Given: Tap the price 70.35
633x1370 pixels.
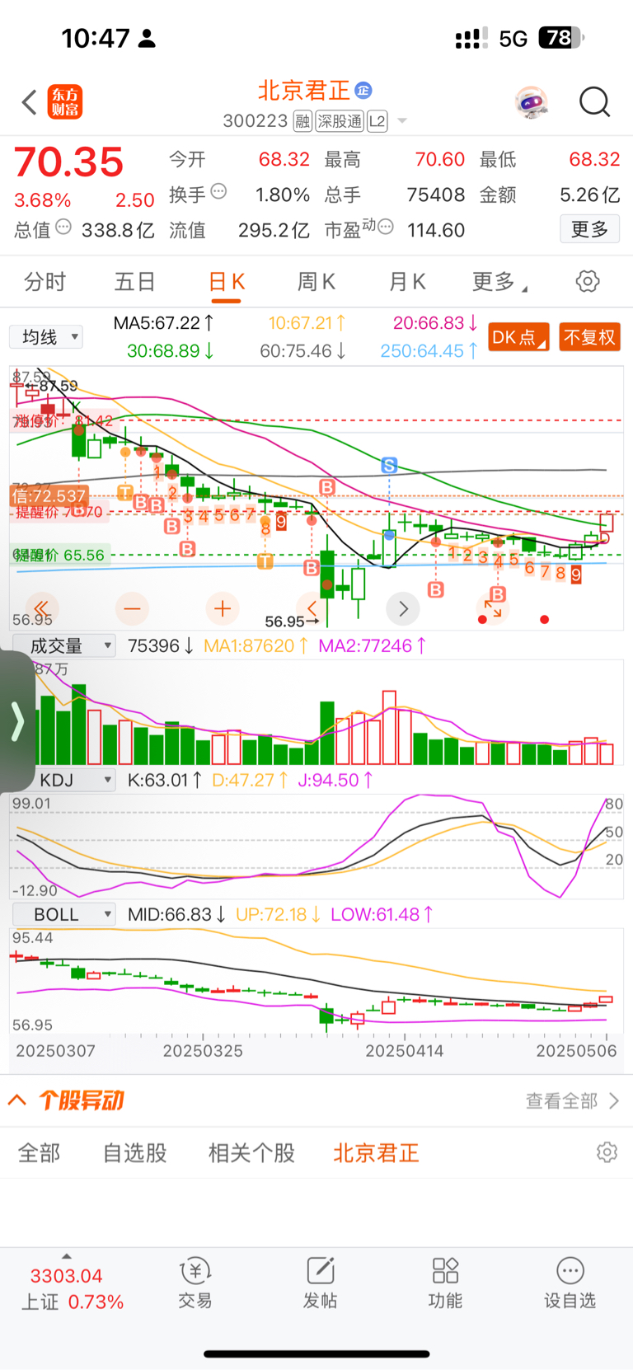Looking at the screenshot, I should click(x=68, y=162).
